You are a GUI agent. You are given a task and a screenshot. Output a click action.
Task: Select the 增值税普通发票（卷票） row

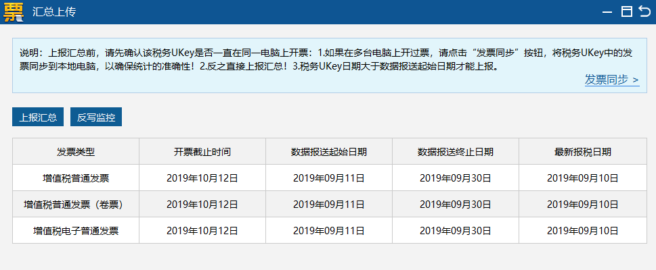pyautogui.click(x=76, y=205)
